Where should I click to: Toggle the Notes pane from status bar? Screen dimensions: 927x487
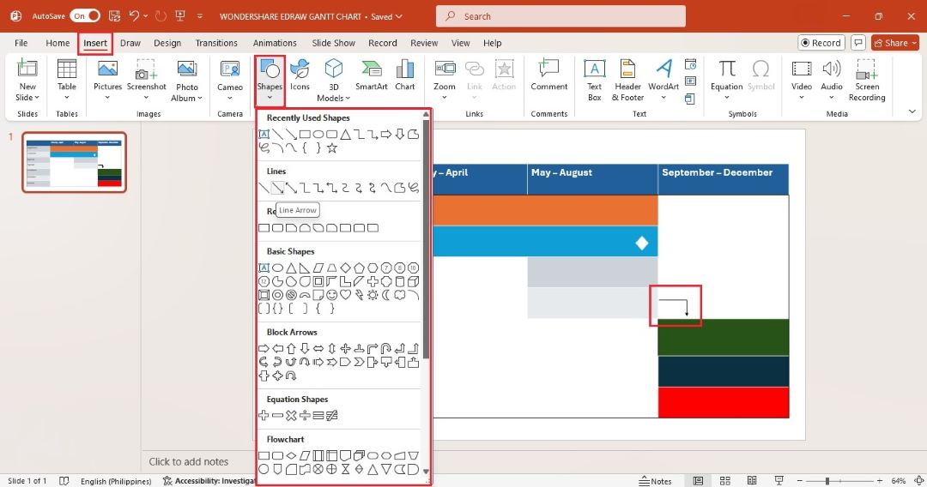click(x=655, y=480)
